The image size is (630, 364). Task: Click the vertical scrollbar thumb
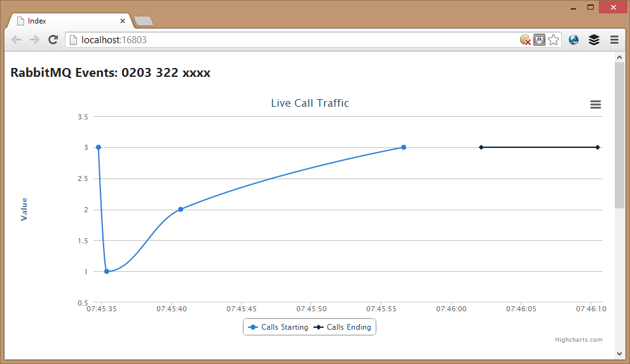[619, 135]
